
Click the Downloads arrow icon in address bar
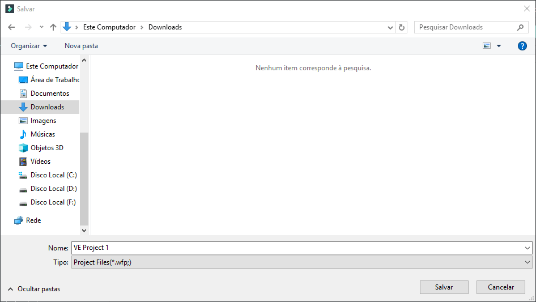[x=67, y=27]
